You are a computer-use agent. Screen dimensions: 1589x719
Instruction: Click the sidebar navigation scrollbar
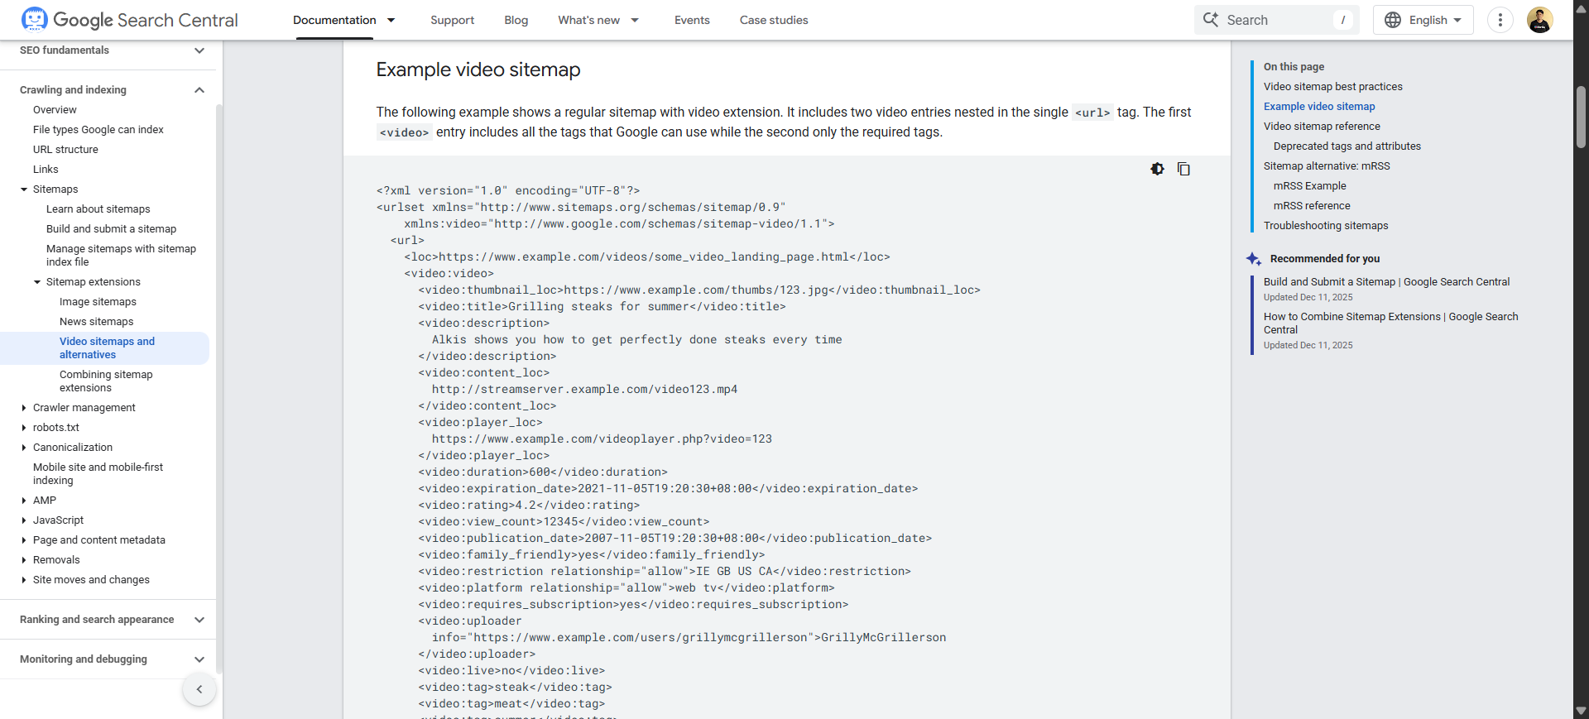[219, 389]
